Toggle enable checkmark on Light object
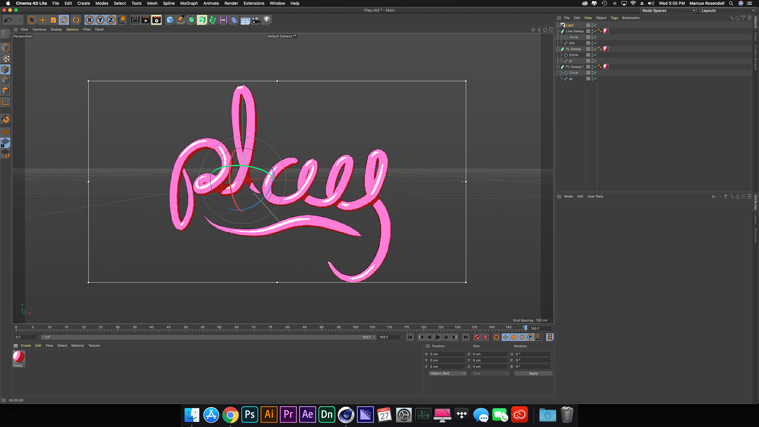 (x=595, y=25)
